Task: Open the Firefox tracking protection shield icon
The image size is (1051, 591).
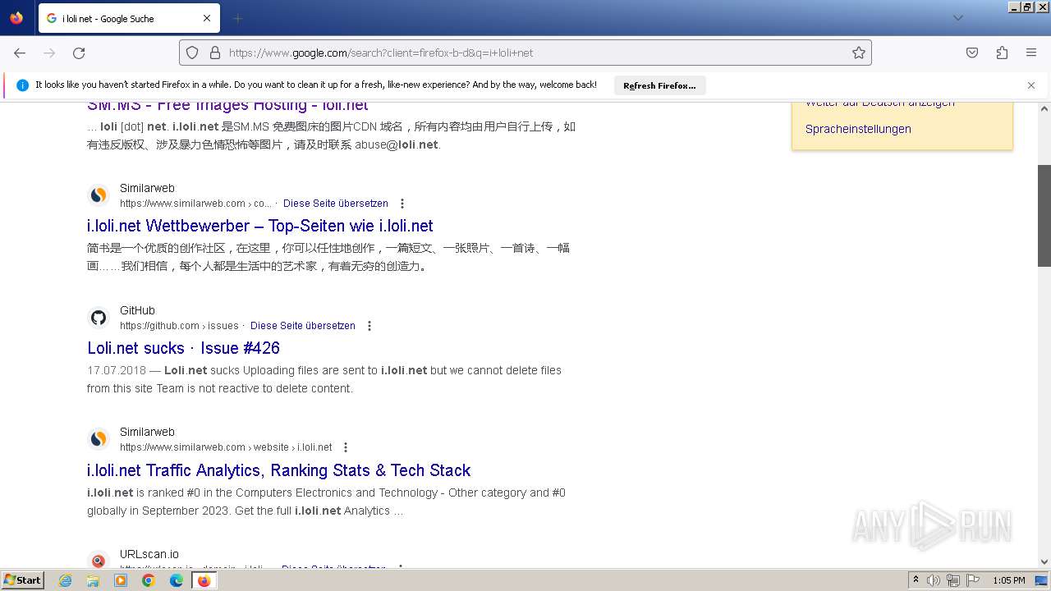Action: pos(192,53)
